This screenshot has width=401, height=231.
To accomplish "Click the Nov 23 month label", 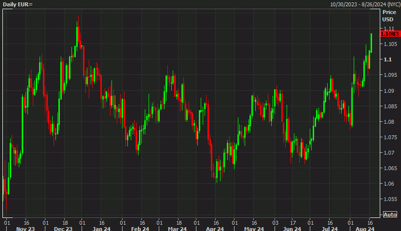I will (x=25, y=229).
